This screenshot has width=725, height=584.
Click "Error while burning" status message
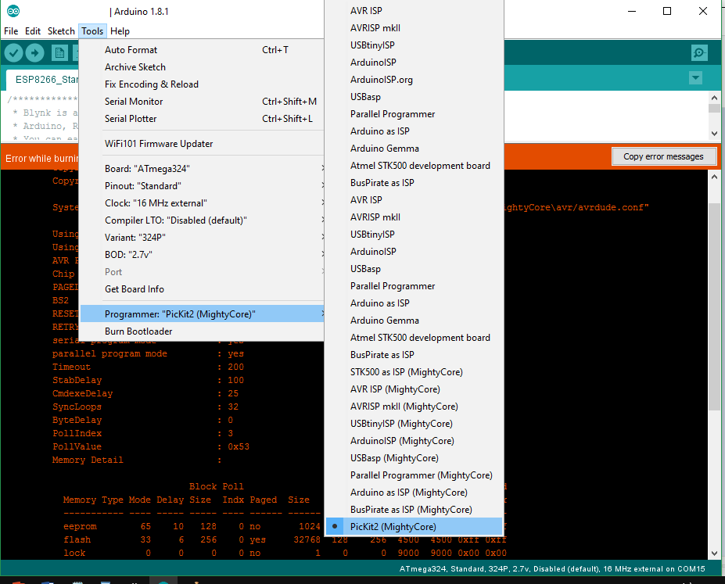[41, 159]
